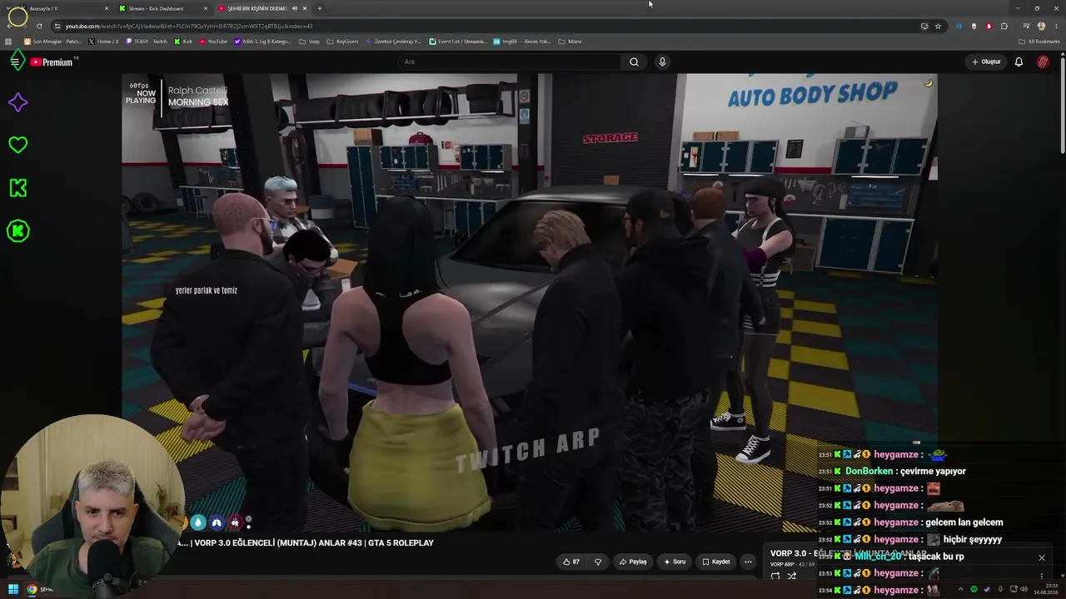1066x599 pixels.
Task: Toggle playlist loop icon
Action: coord(775,576)
